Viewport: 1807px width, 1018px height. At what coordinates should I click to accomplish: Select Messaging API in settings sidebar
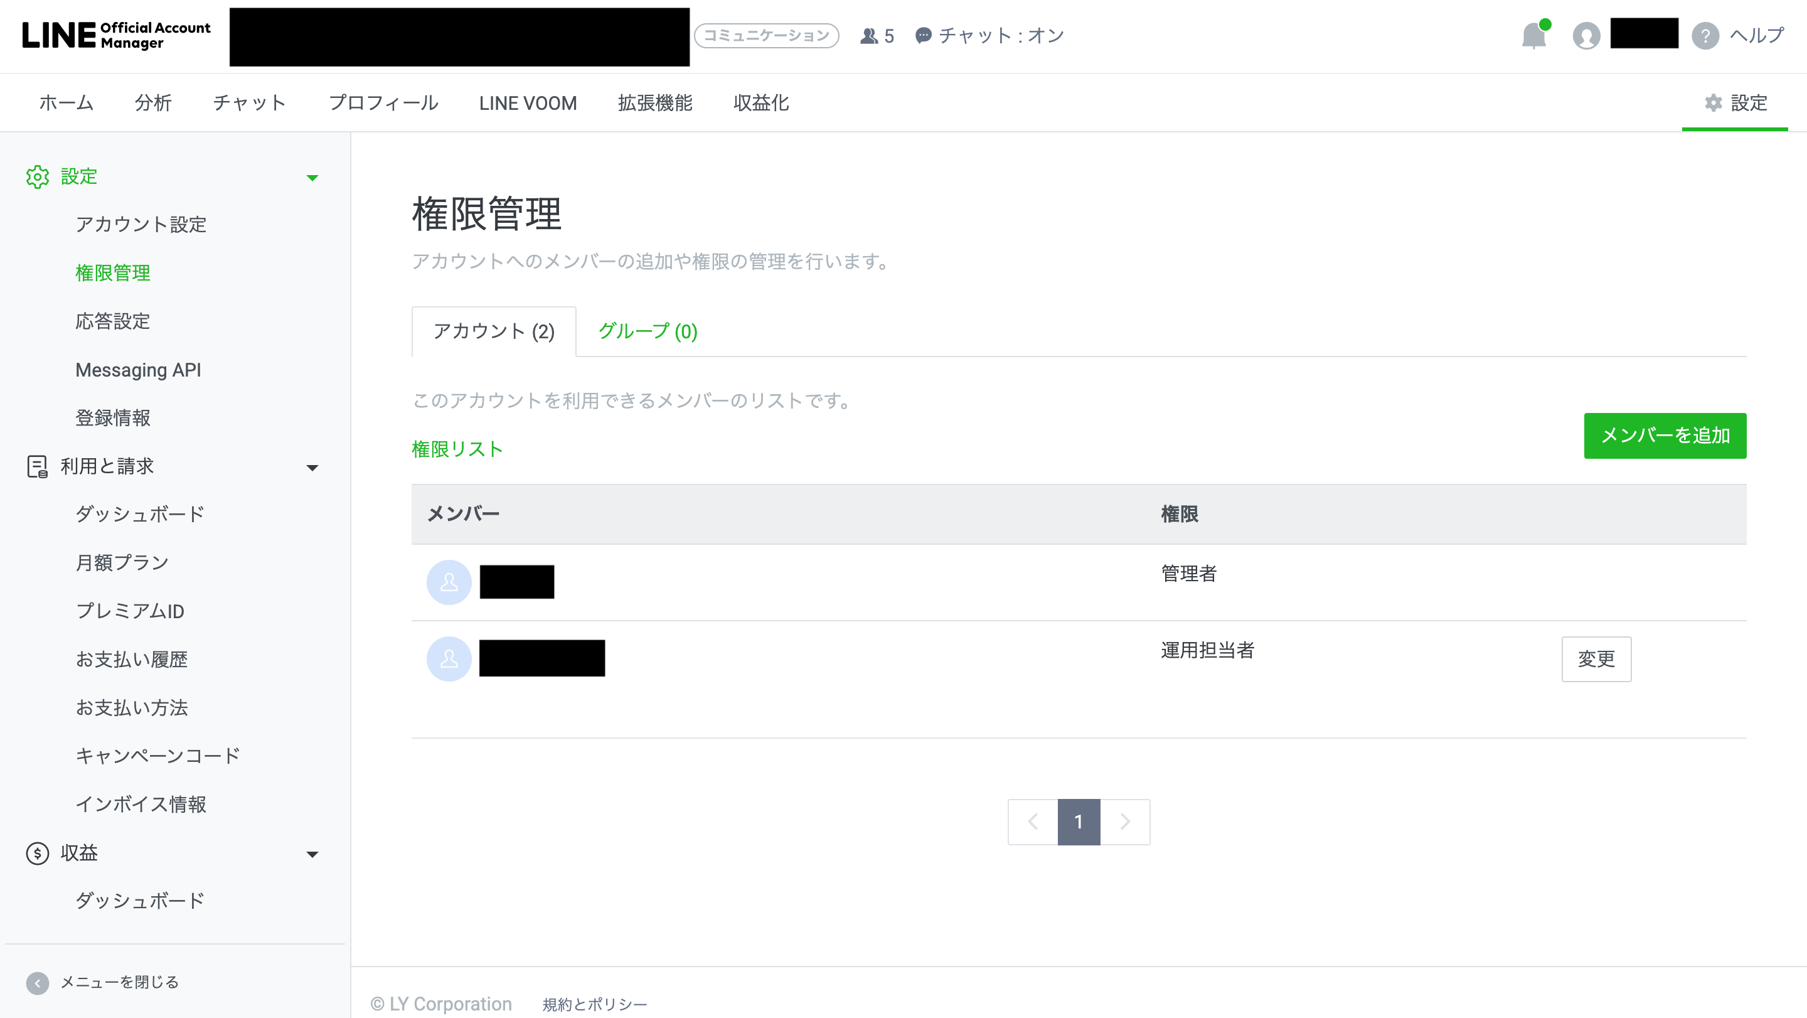138,370
